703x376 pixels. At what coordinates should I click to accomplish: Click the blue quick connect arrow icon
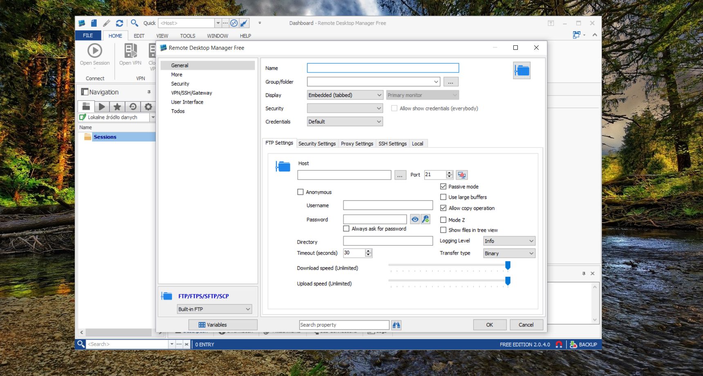pos(244,23)
